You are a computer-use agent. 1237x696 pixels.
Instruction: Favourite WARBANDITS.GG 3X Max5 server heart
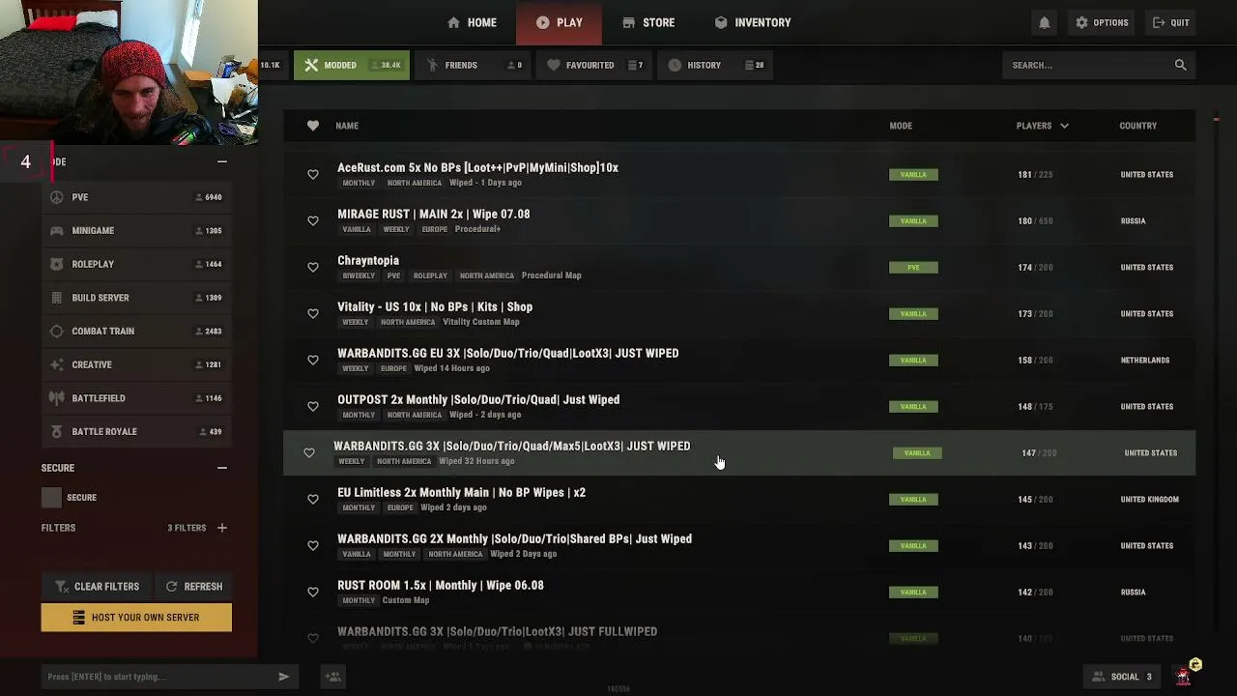click(x=309, y=453)
